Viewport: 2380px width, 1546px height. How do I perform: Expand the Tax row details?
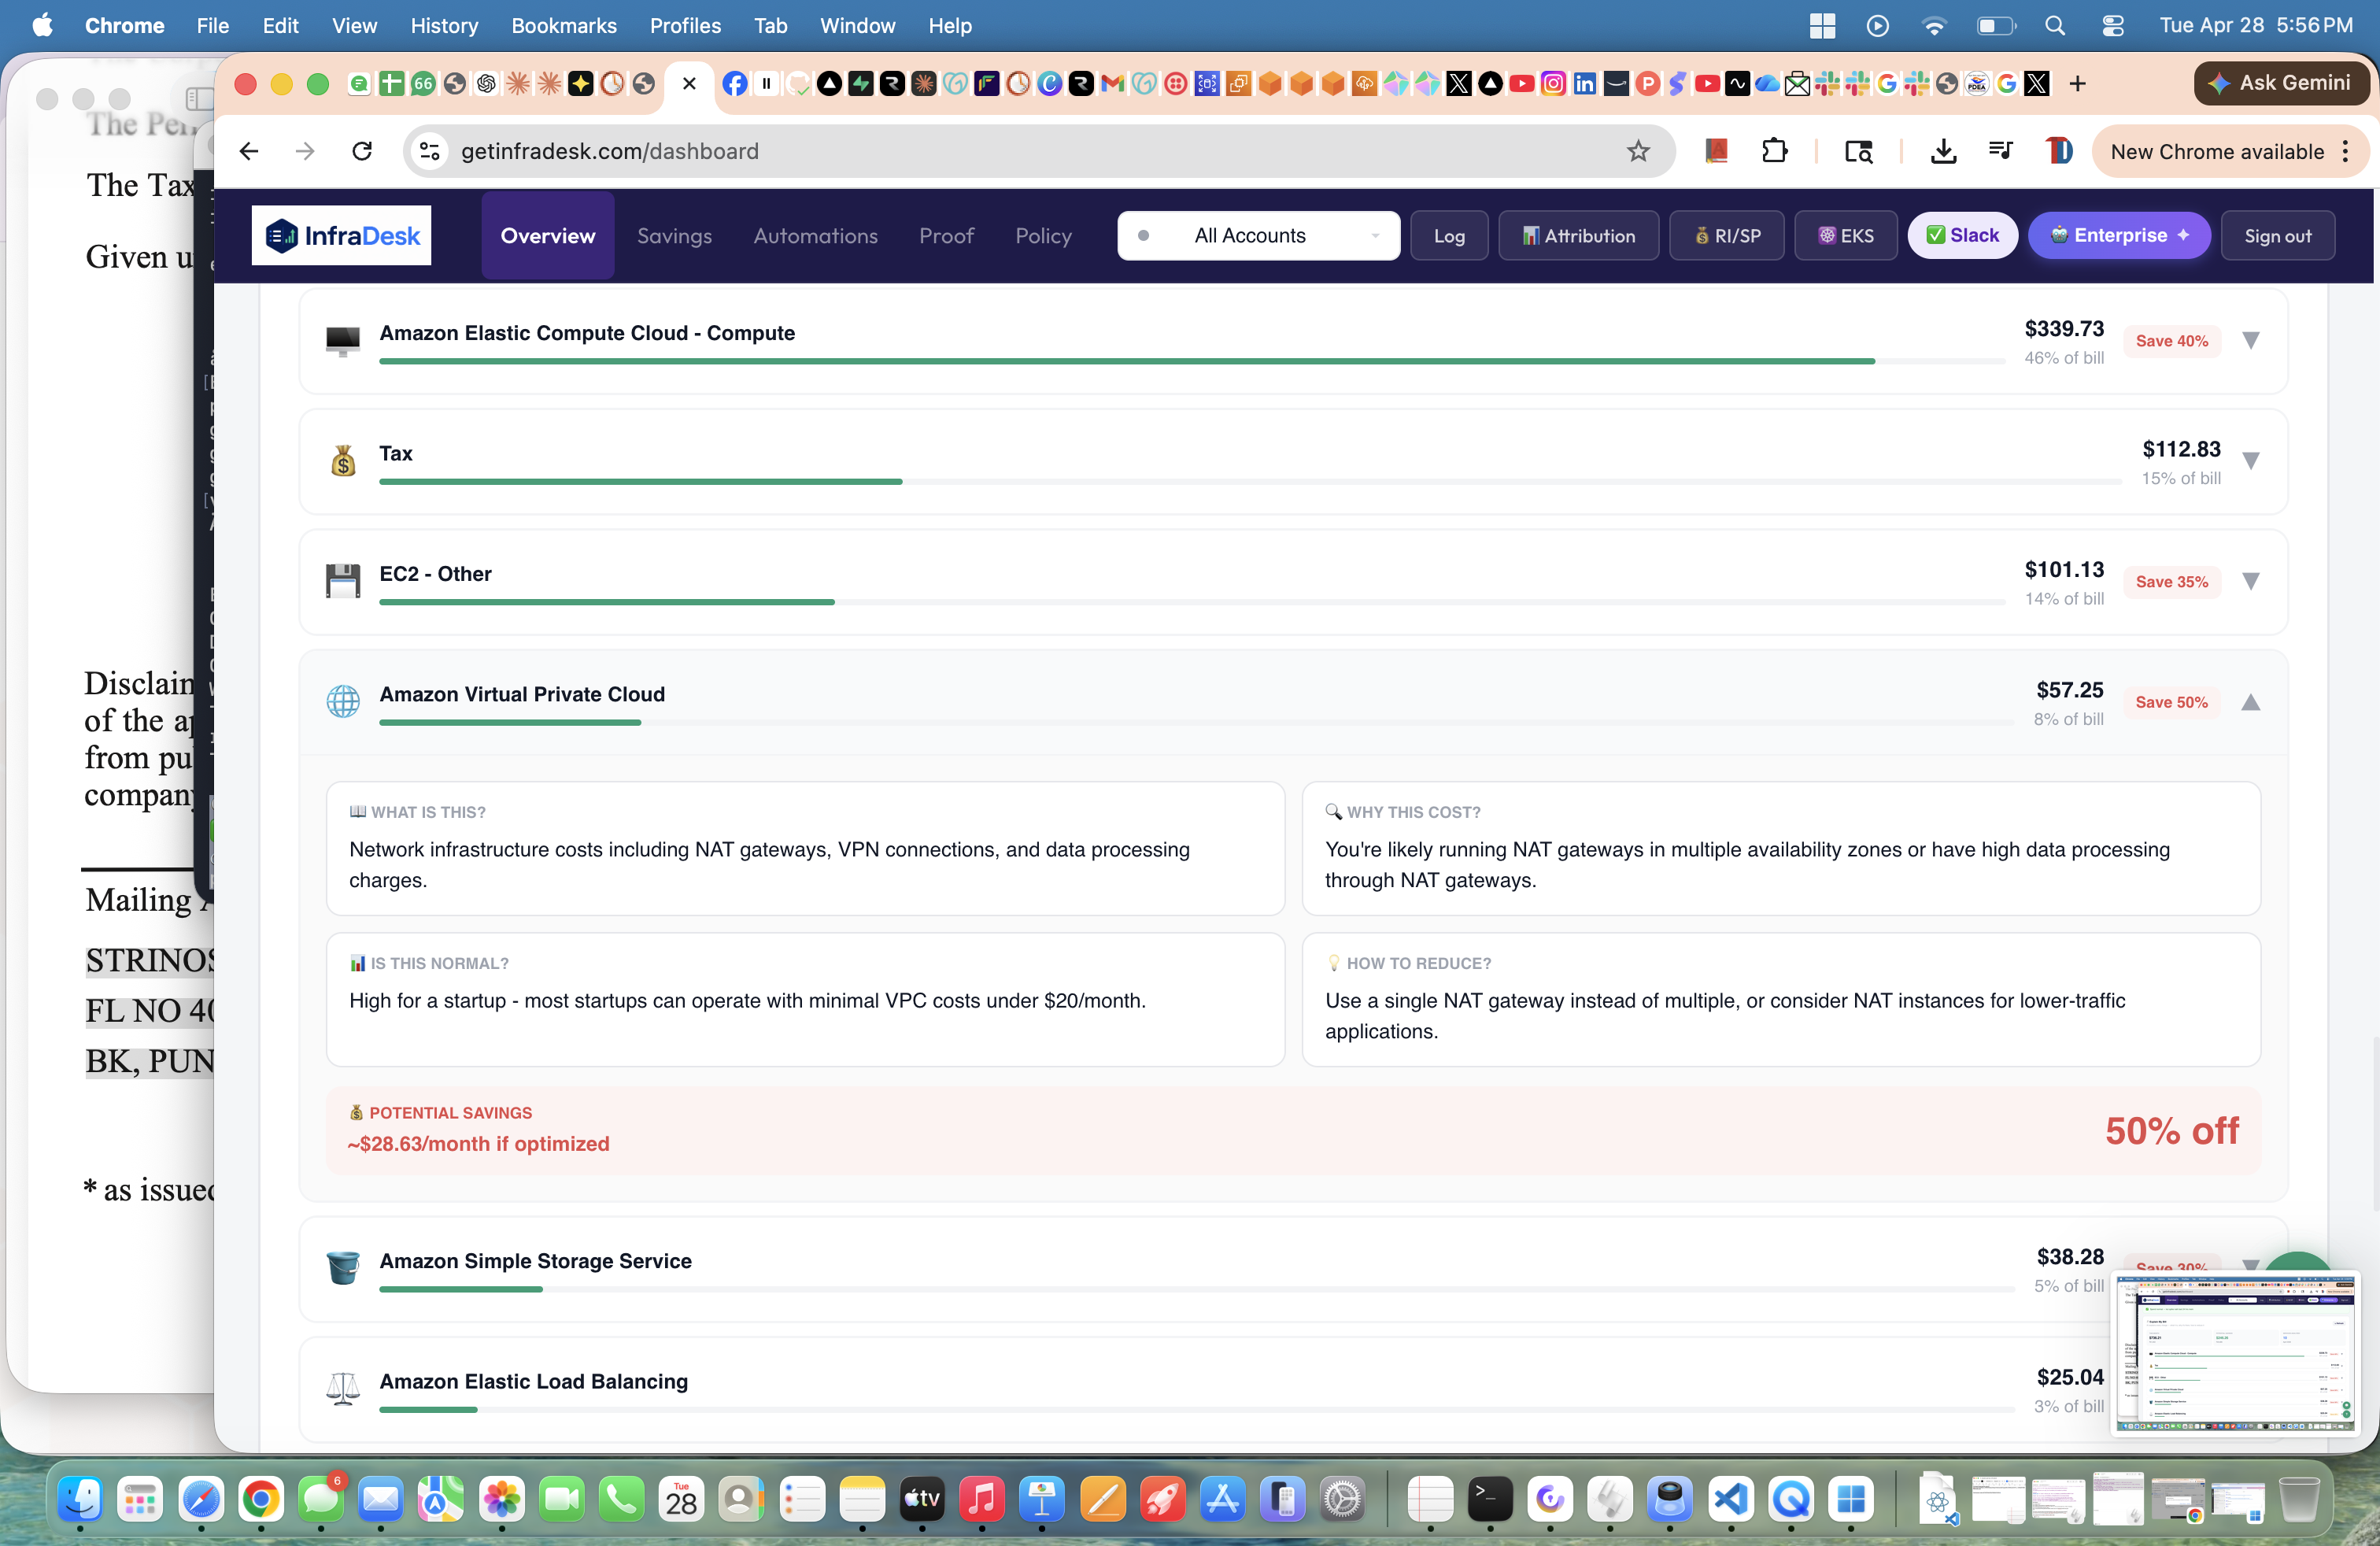2250,461
